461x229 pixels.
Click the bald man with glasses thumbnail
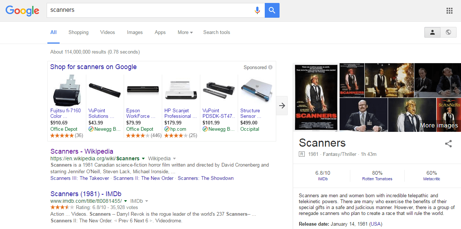point(363,115)
